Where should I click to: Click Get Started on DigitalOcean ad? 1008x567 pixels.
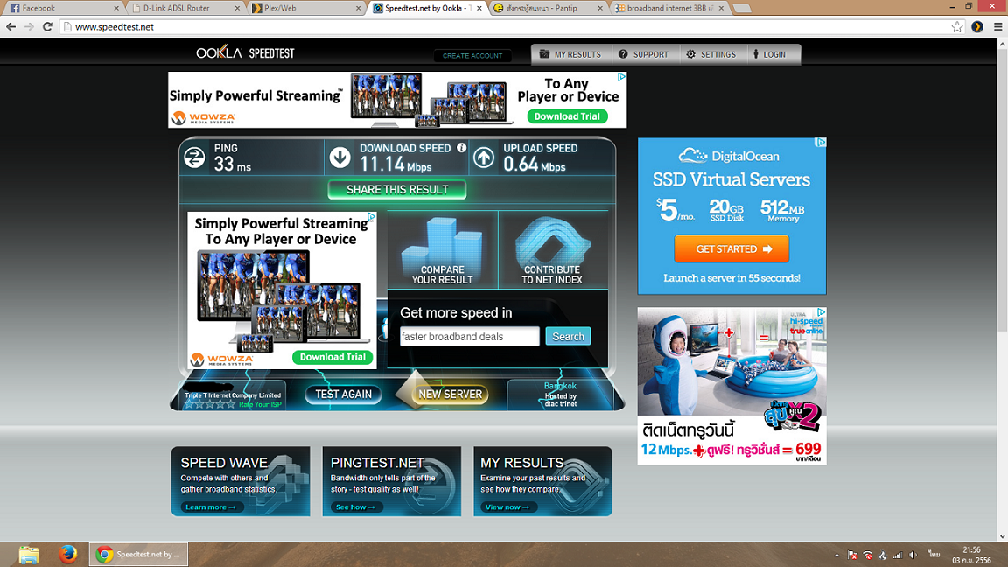pos(731,248)
